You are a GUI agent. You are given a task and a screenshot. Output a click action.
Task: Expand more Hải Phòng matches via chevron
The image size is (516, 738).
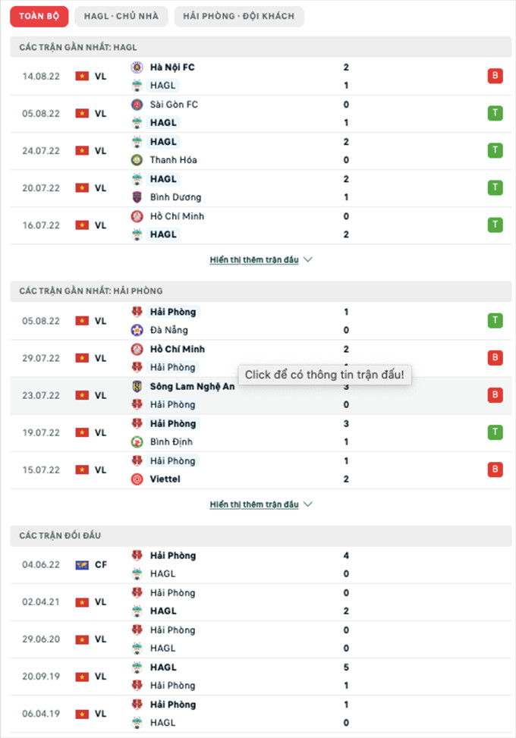tap(307, 504)
